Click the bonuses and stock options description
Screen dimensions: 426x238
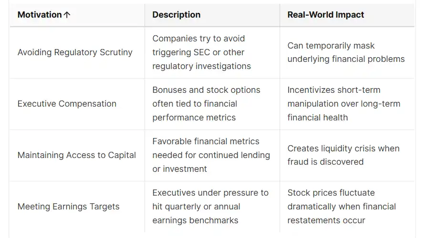[x=206, y=104]
